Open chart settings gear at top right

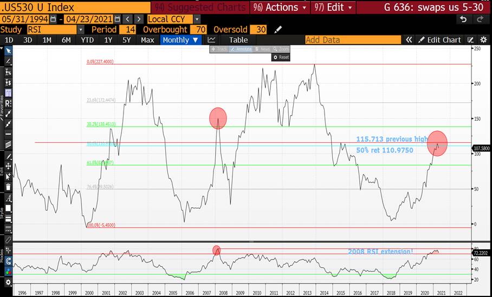click(483, 40)
